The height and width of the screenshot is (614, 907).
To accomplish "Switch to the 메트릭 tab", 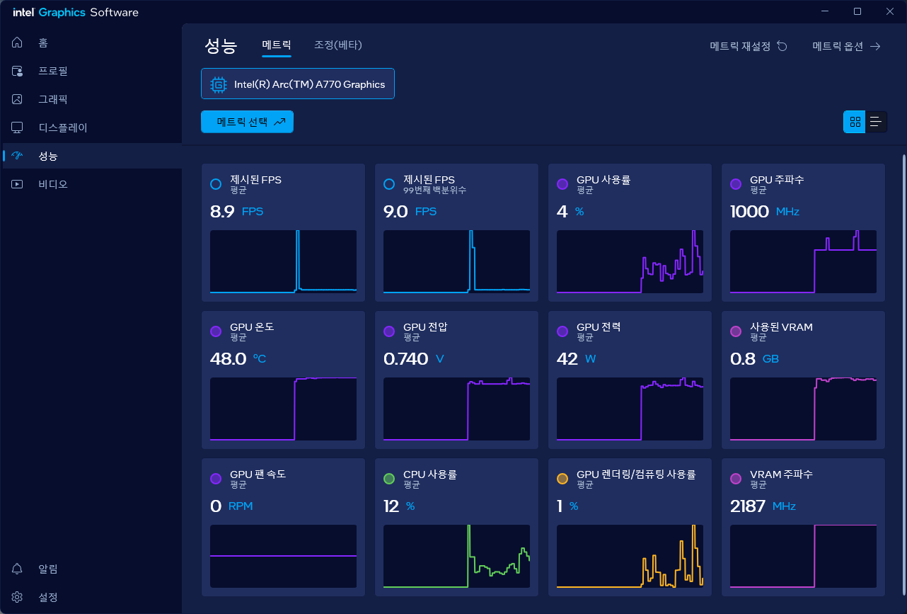I will click(276, 45).
